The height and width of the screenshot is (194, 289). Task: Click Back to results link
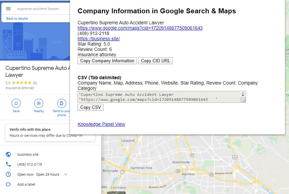[x=17, y=18]
